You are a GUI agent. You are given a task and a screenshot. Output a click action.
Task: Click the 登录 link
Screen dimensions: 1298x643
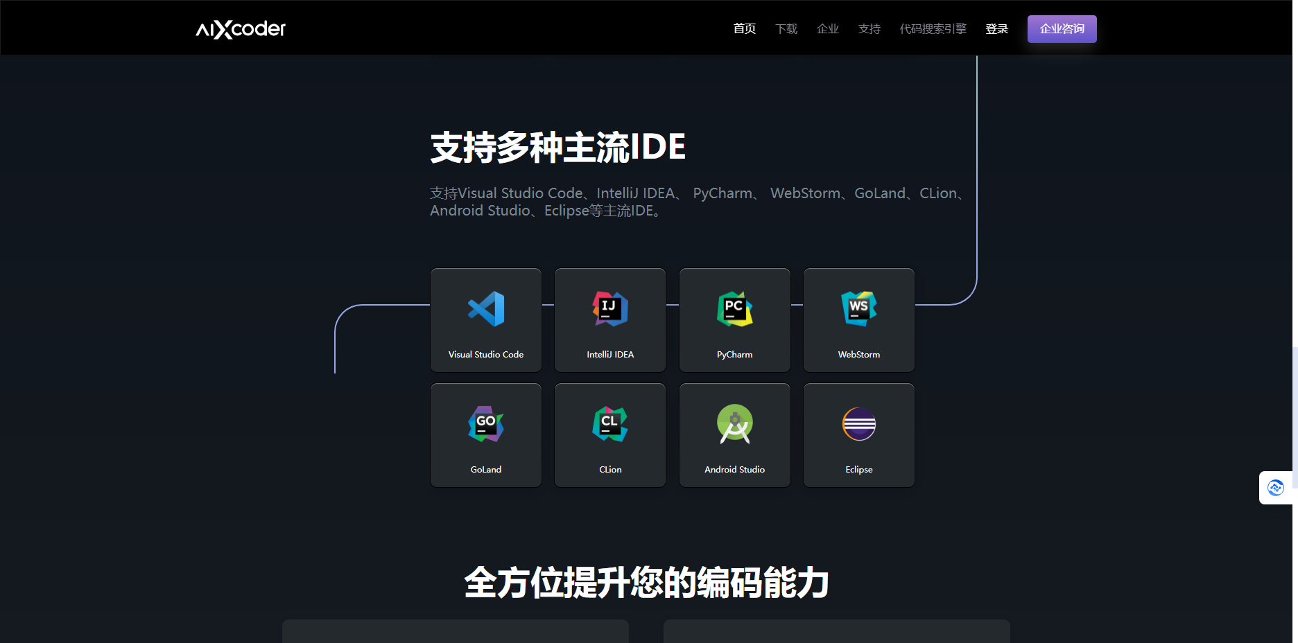(997, 28)
